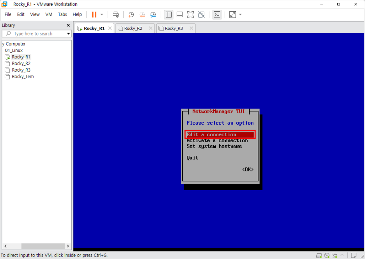Click library scrollbar right arrow
This screenshot has height=259, width=365.
click(x=68, y=246)
